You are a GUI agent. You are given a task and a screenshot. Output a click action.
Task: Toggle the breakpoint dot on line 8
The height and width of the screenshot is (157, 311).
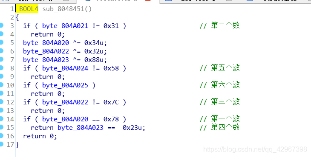tap(1, 68)
